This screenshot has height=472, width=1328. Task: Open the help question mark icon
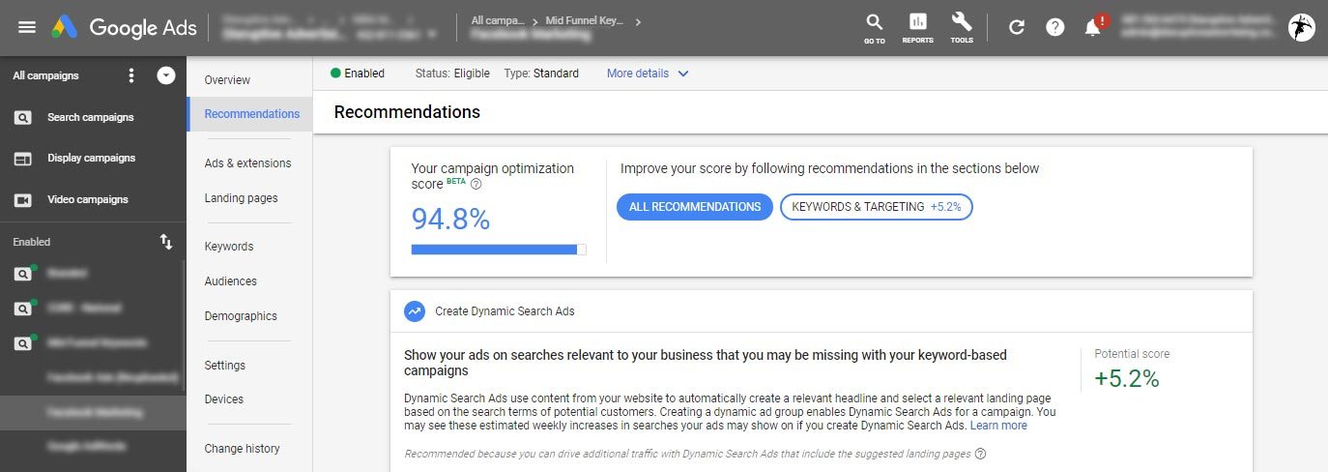pos(1054,27)
